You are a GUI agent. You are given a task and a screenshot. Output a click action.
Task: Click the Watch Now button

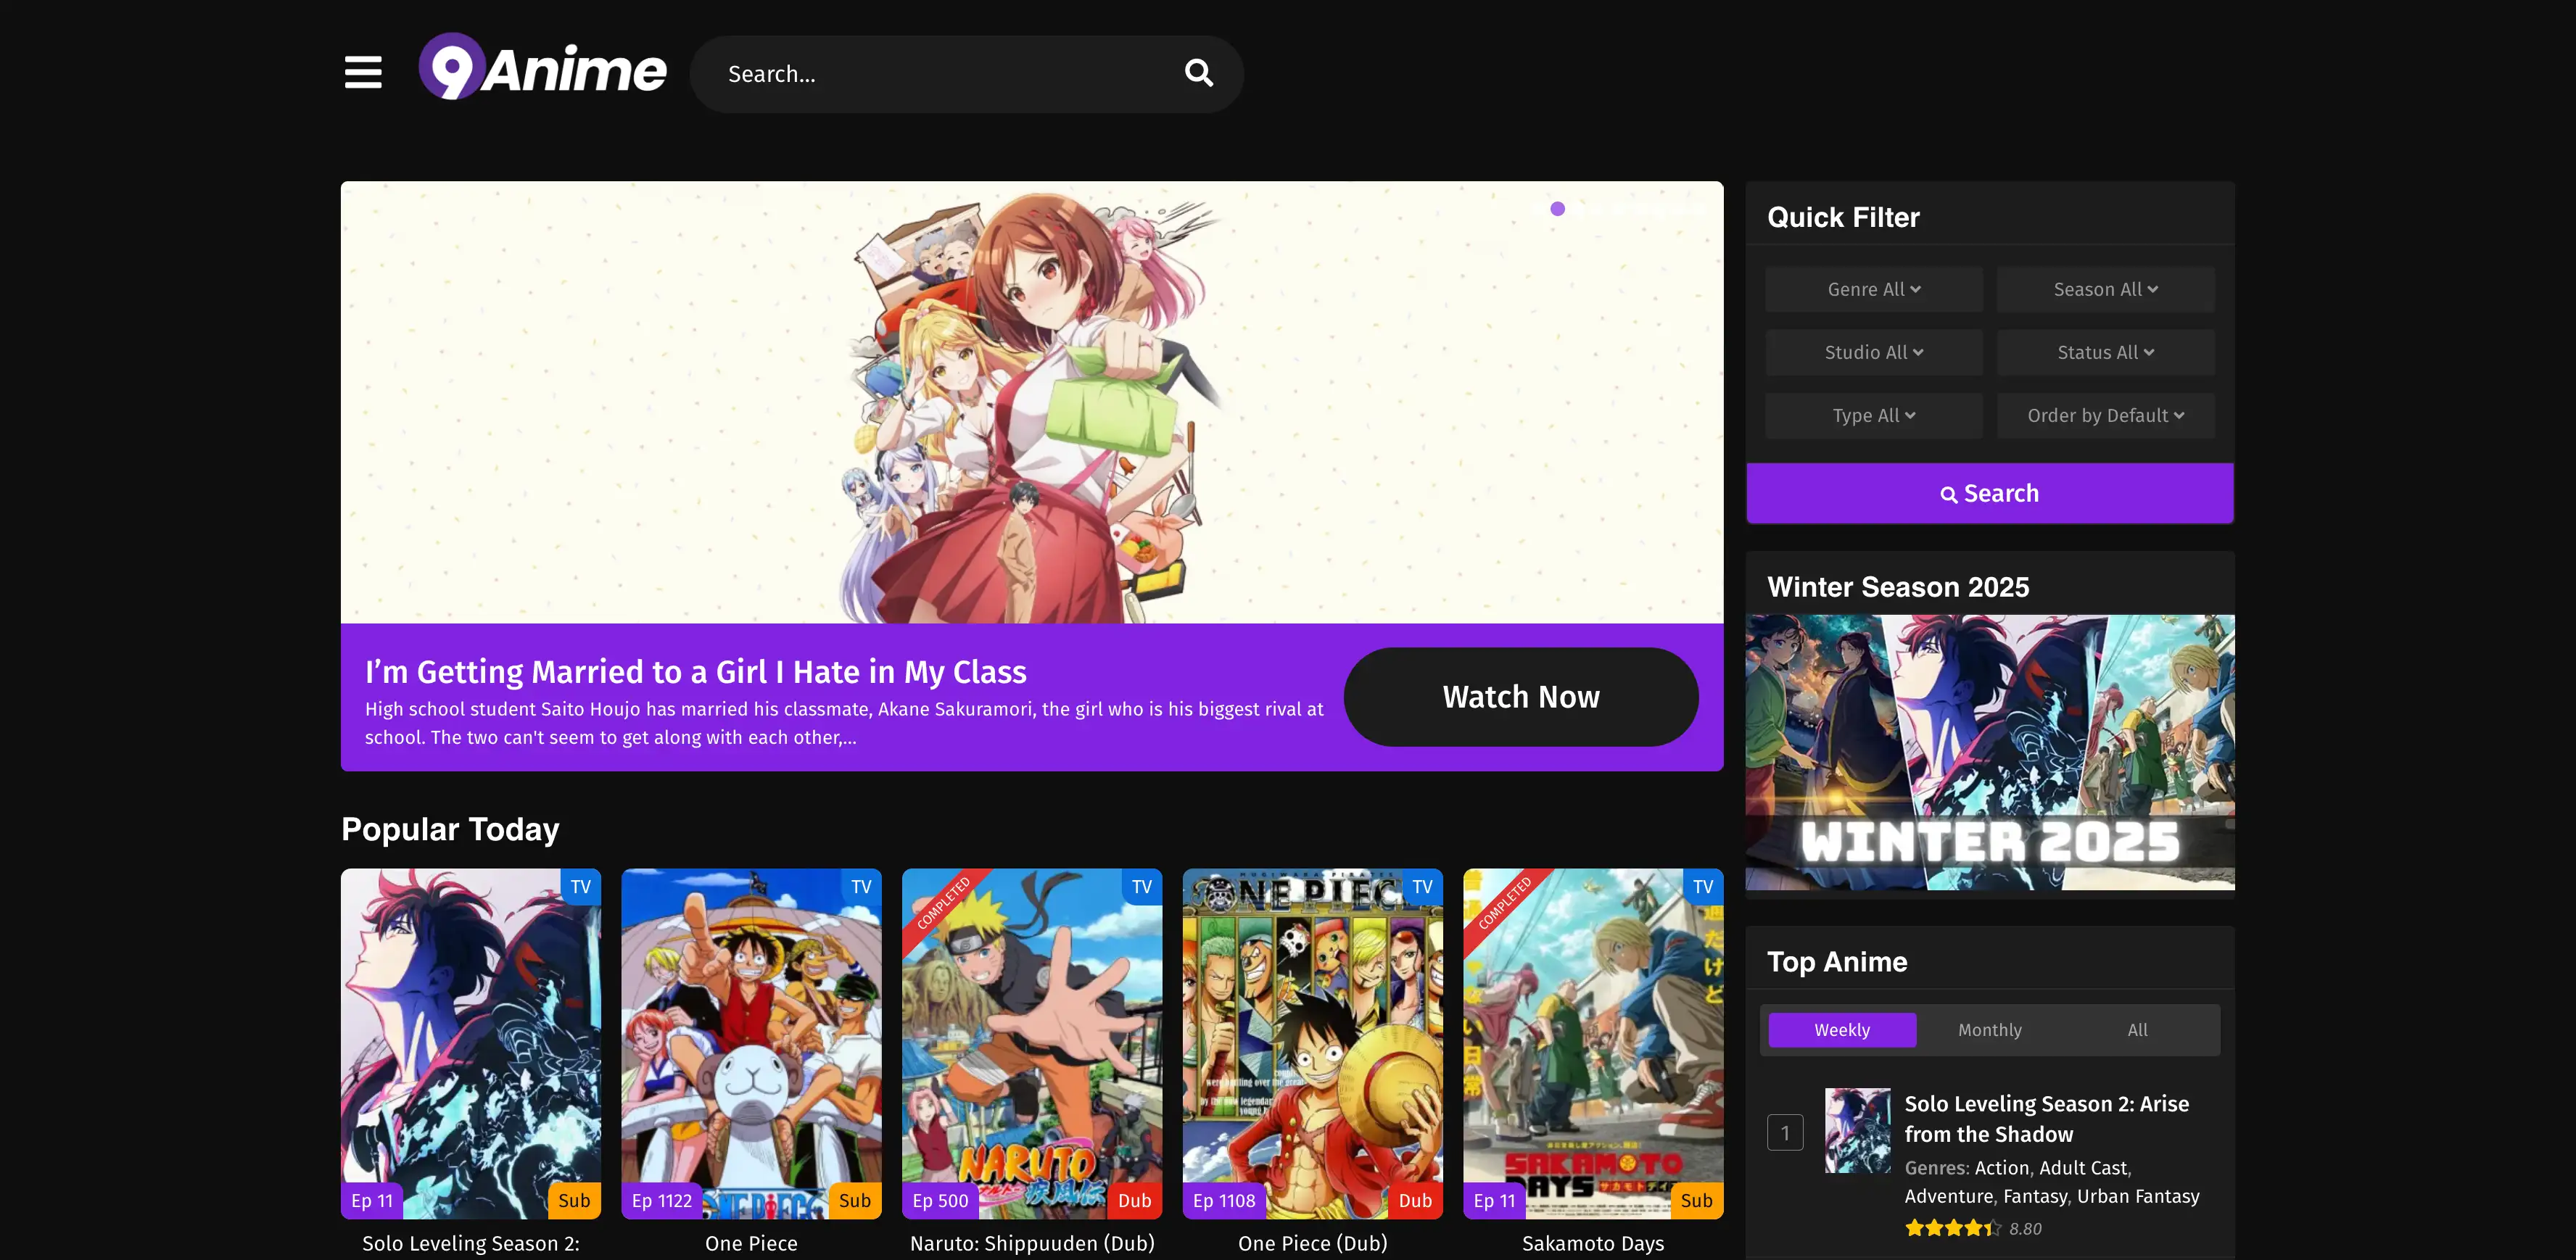coord(1520,696)
